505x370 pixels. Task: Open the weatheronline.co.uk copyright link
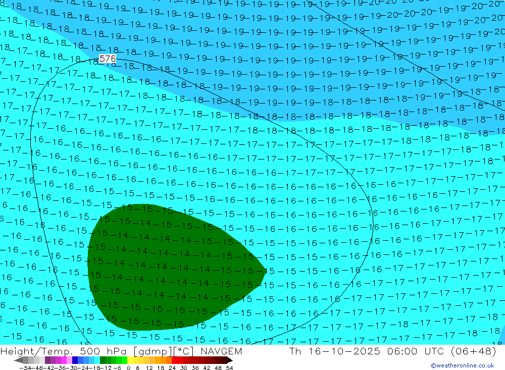pyautogui.click(x=463, y=365)
